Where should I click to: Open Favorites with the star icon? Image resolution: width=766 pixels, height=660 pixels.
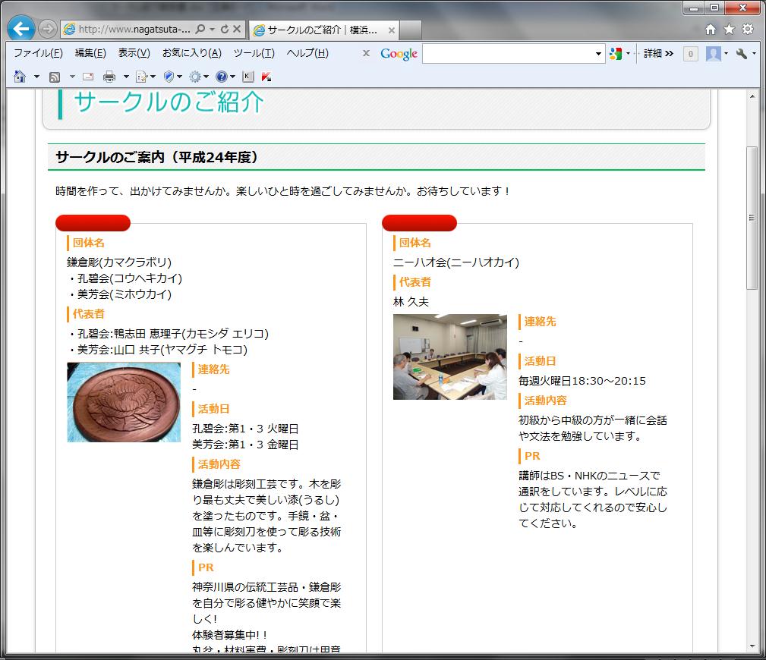tap(729, 29)
